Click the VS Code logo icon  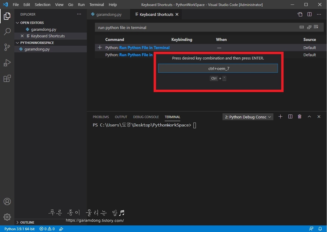(x=6, y=4)
